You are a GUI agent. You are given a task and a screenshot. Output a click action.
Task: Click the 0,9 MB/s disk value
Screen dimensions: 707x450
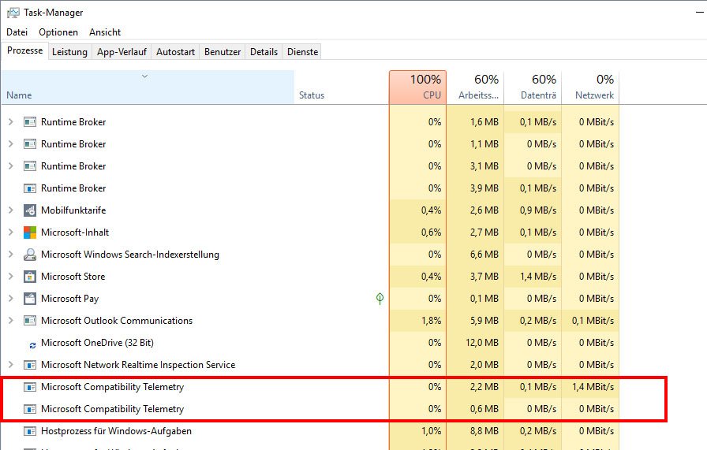point(538,210)
